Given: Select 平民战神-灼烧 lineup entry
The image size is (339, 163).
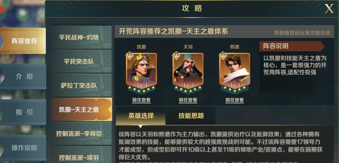Looking at the screenshot, I should click(x=82, y=37).
